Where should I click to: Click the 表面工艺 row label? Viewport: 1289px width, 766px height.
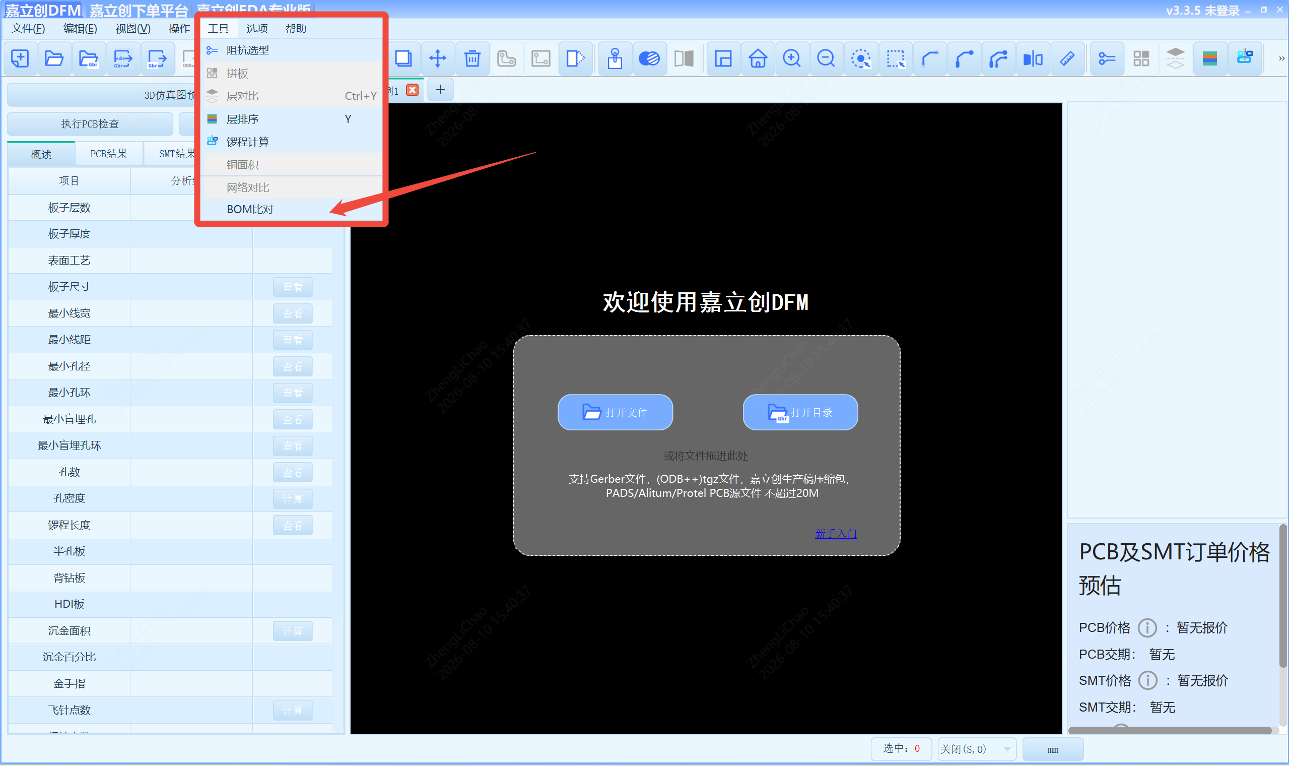(x=69, y=260)
